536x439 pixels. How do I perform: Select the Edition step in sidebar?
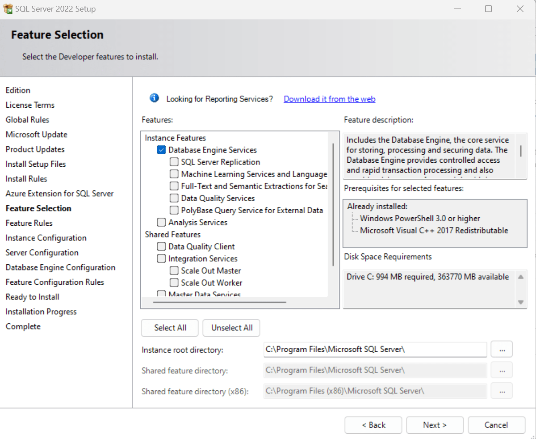pyautogui.click(x=18, y=90)
